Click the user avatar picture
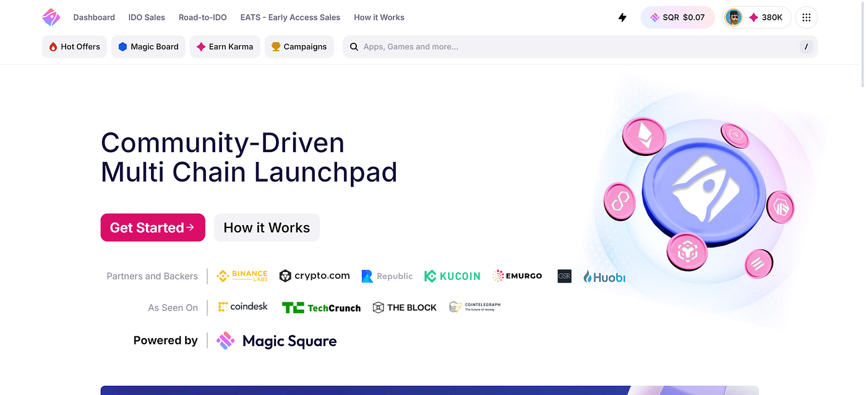This screenshot has height=395, width=866. click(x=734, y=17)
